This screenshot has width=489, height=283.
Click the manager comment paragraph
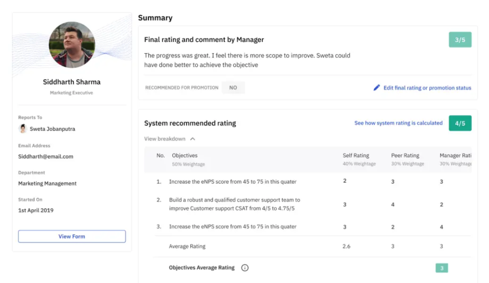click(x=247, y=60)
